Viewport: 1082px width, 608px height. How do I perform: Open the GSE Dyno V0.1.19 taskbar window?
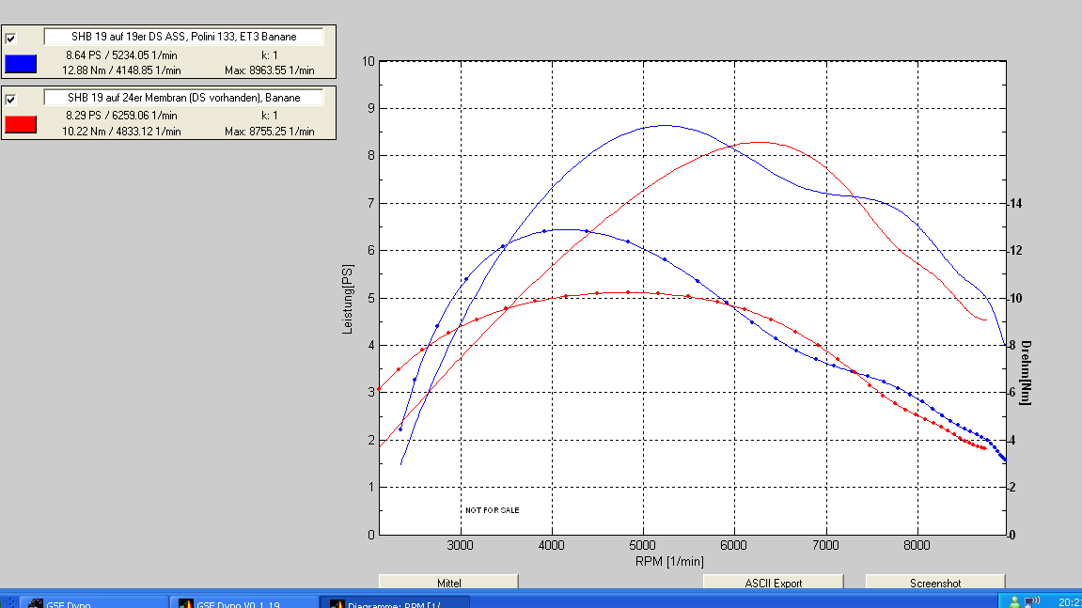243,602
